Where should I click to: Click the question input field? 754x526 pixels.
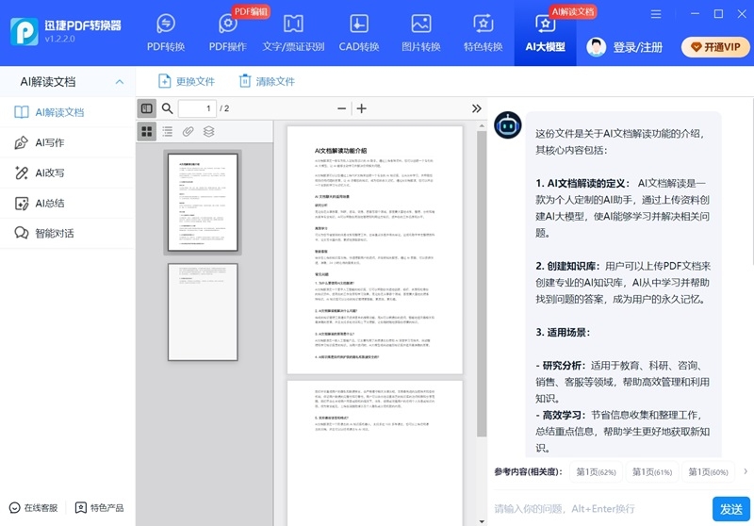point(599,509)
